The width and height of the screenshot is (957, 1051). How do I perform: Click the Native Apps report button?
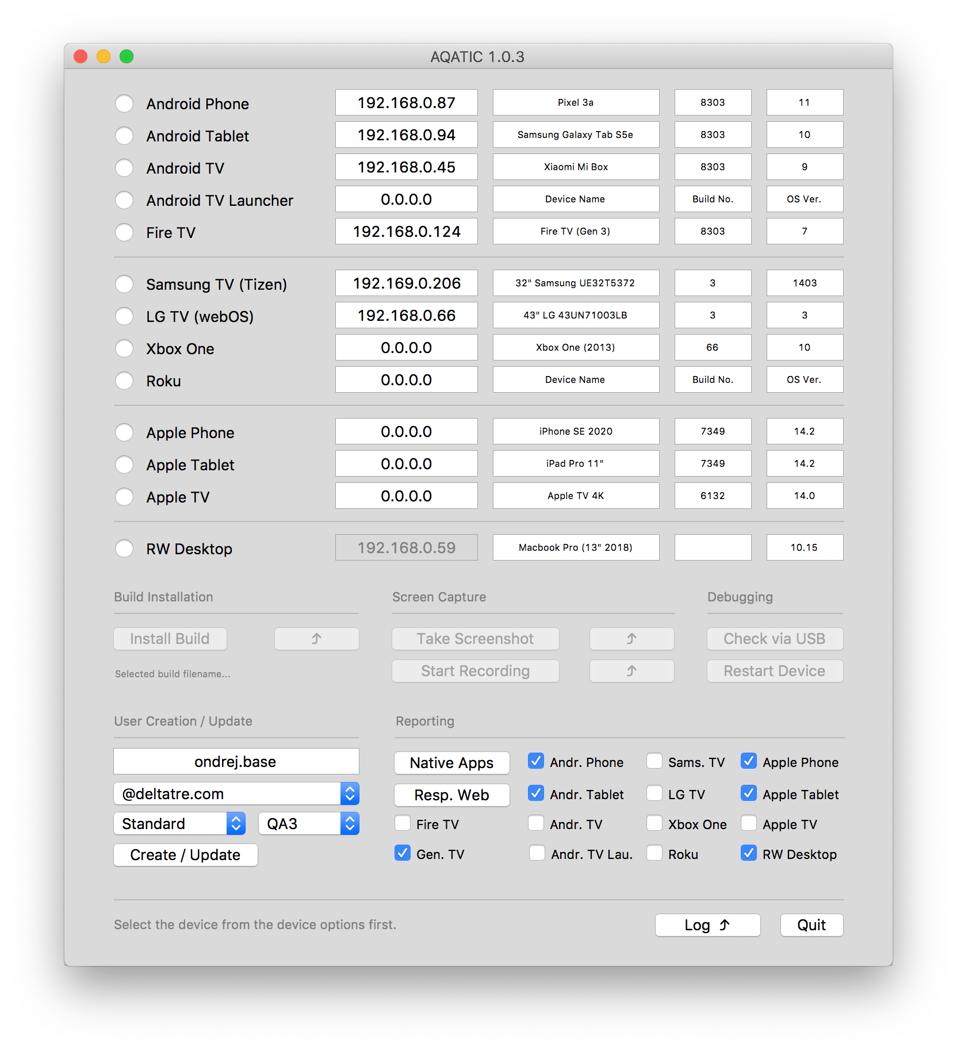(x=452, y=763)
